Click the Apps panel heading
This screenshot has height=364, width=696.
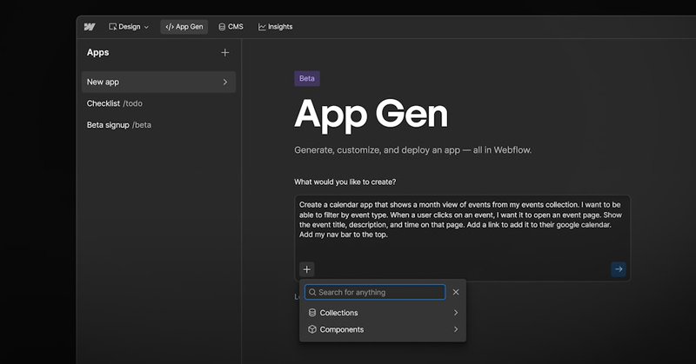97,52
